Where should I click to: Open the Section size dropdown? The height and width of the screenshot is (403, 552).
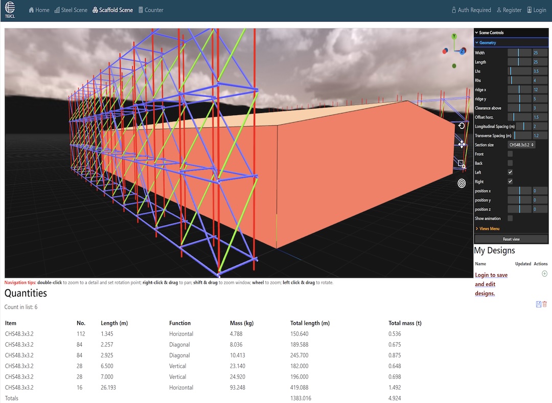point(522,145)
